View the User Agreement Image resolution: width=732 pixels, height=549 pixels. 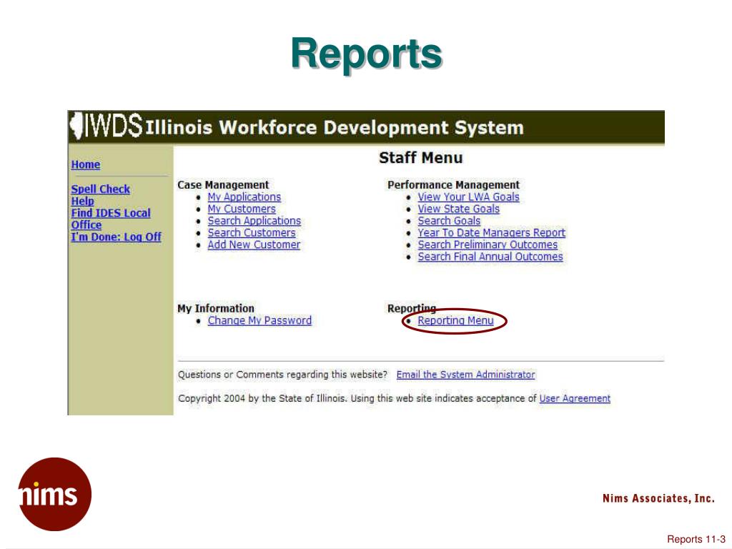(575, 399)
